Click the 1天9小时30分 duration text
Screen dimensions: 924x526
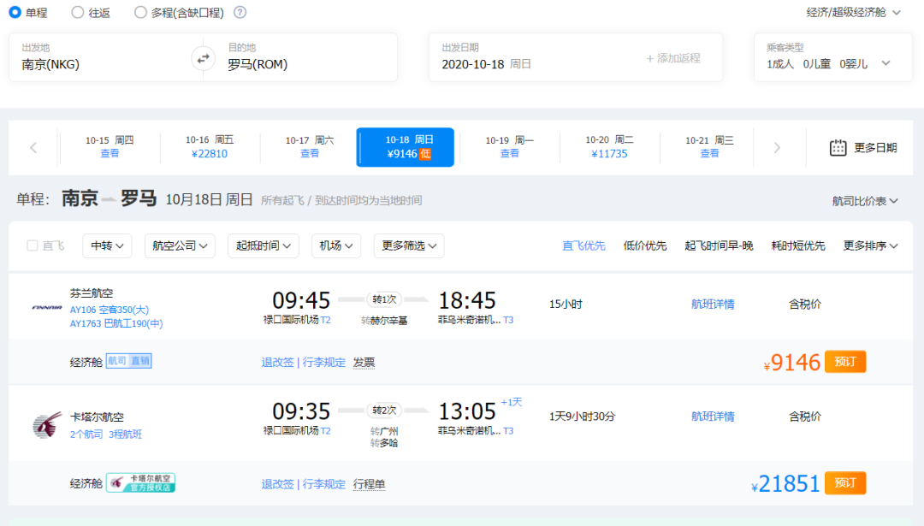(x=583, y=417)
